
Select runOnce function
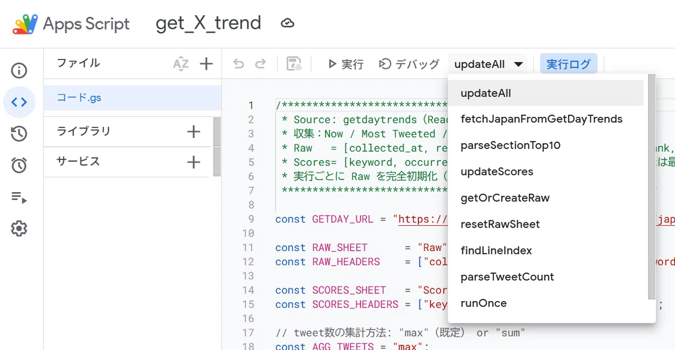(546, 303)
